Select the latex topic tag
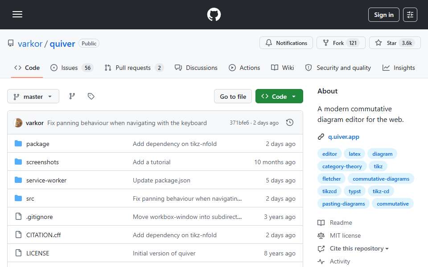 (x=354, y=154)
